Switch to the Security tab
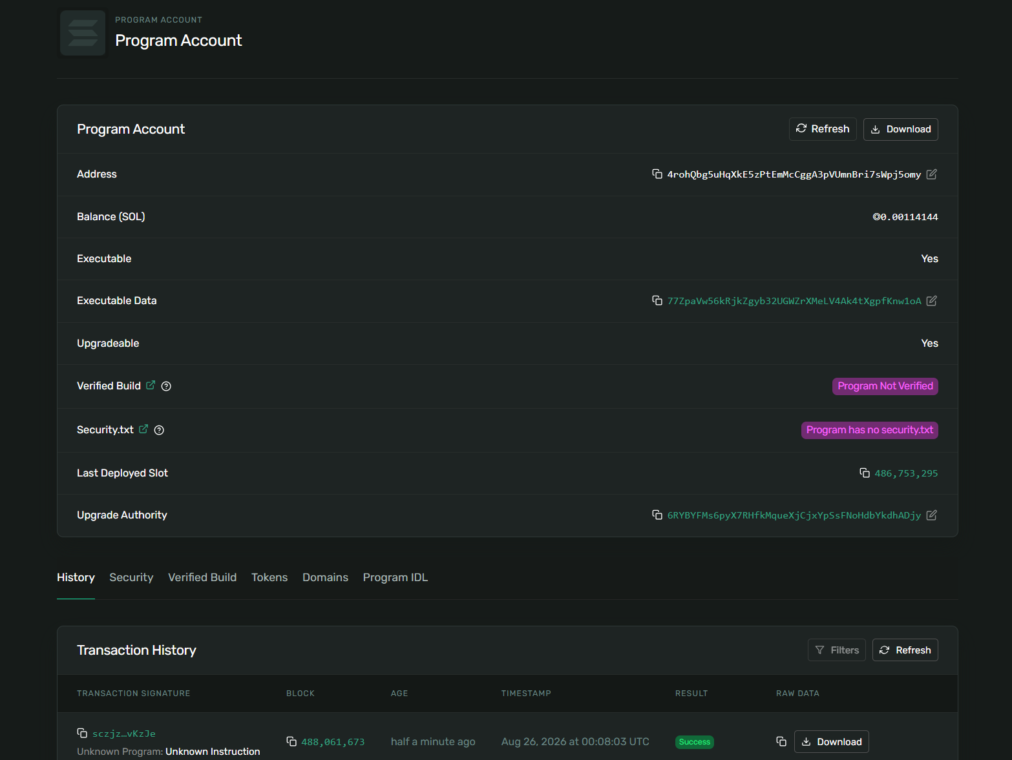 click(131, 577)
